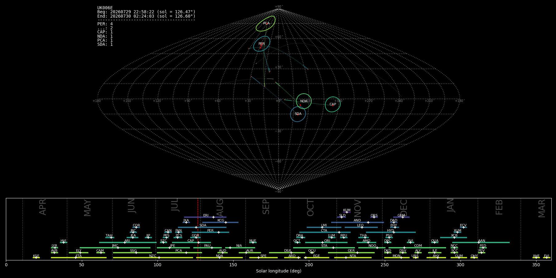Screen dimensions: 556x278
Task: Click the OER shower label in timeline
Action: click(x=351, y=251)
